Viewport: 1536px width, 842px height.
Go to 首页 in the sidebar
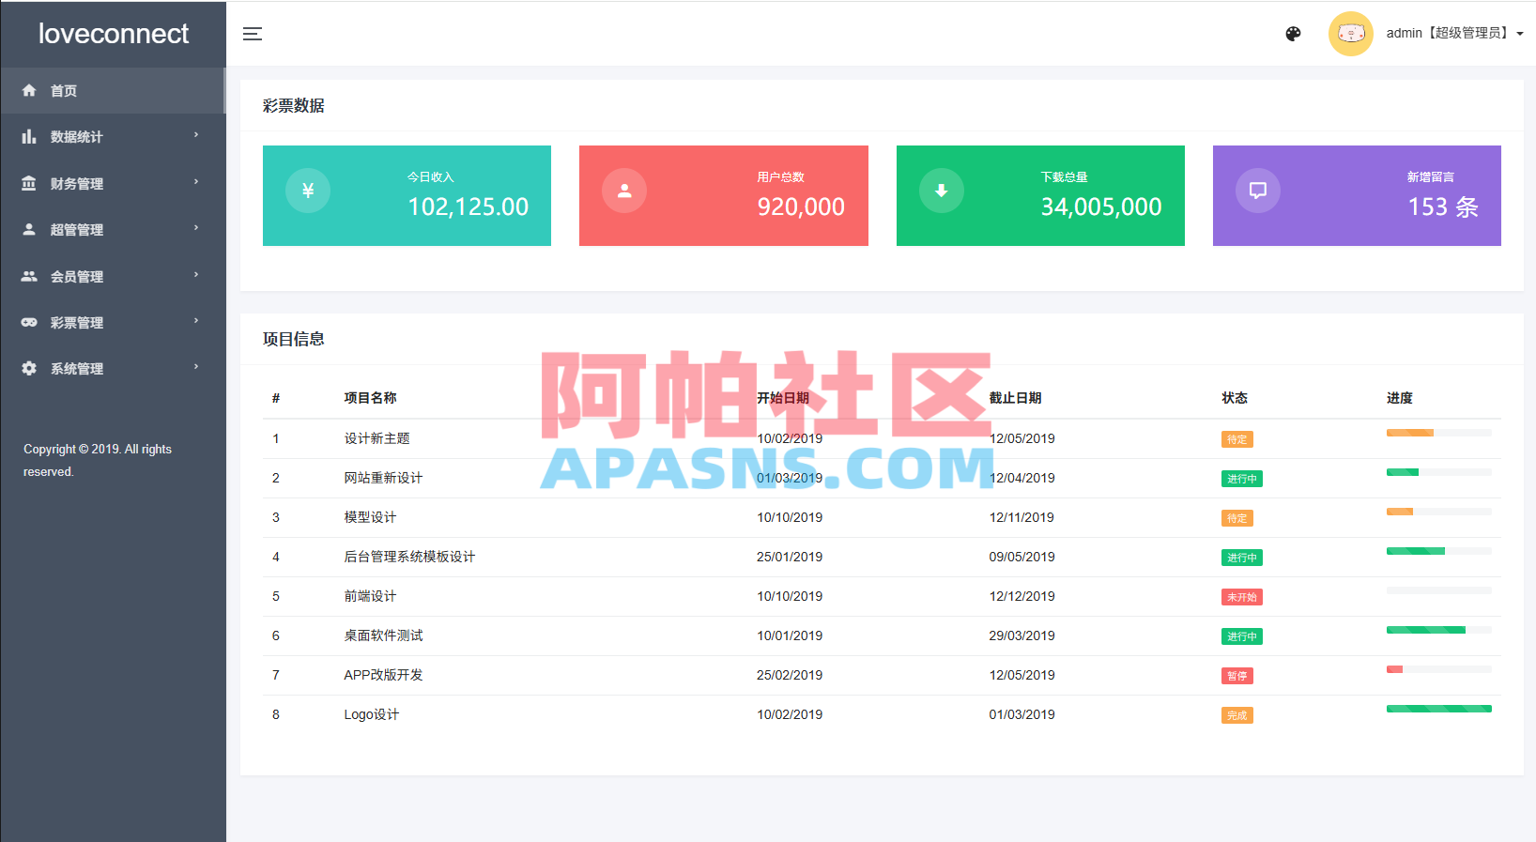[113, 91]
